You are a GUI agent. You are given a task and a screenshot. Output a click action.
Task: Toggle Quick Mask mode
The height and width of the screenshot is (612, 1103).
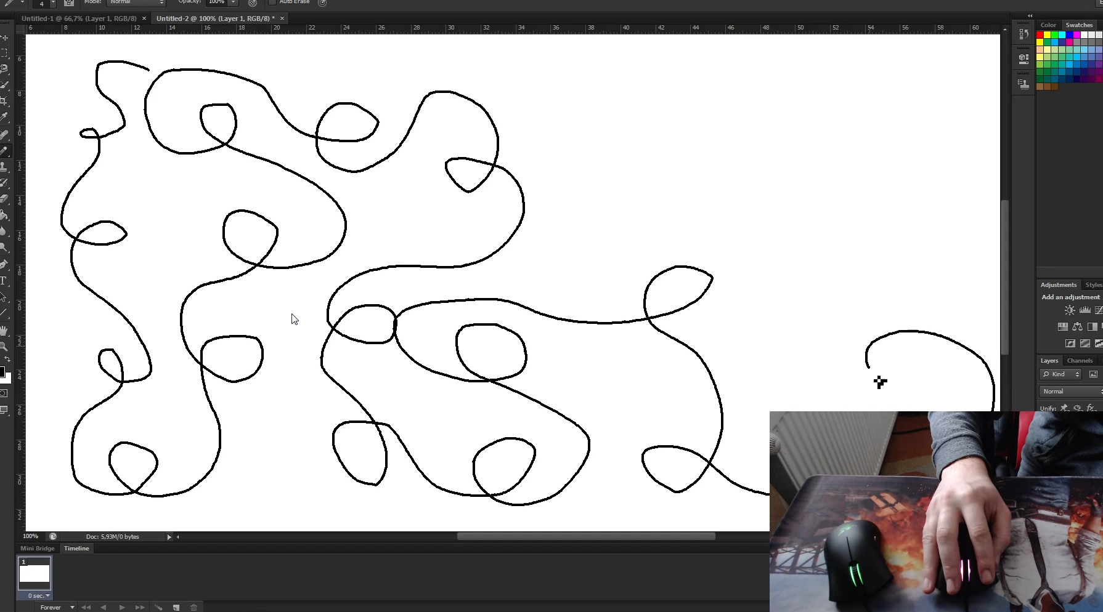(4, 393)
